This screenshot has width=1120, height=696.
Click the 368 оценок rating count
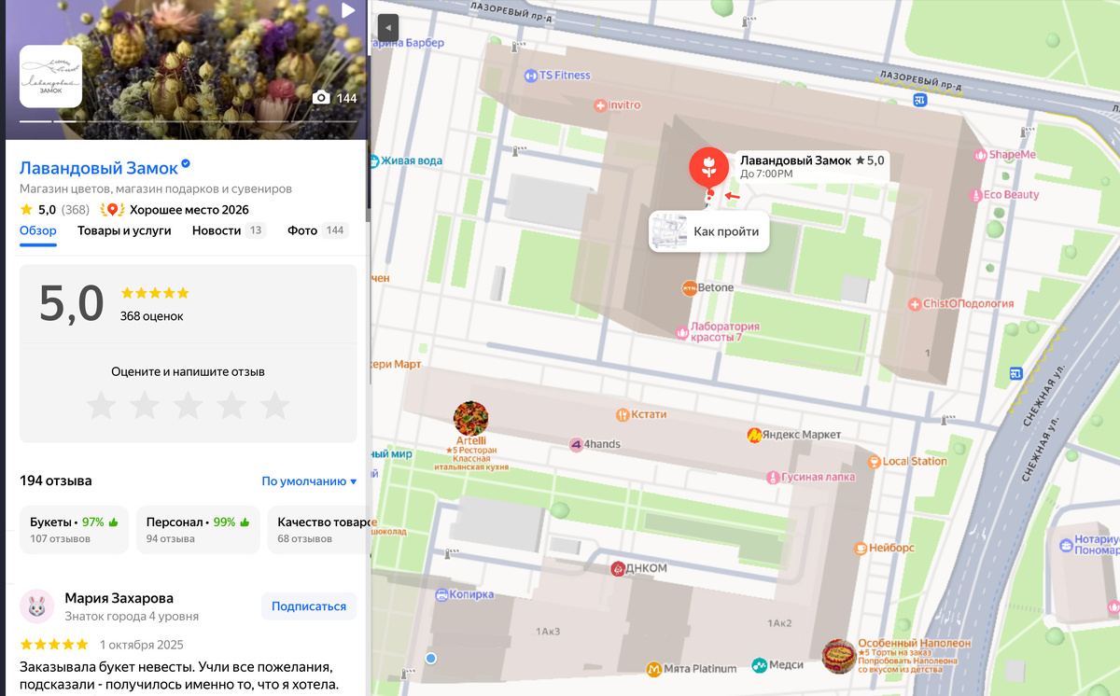coord(152,316)
